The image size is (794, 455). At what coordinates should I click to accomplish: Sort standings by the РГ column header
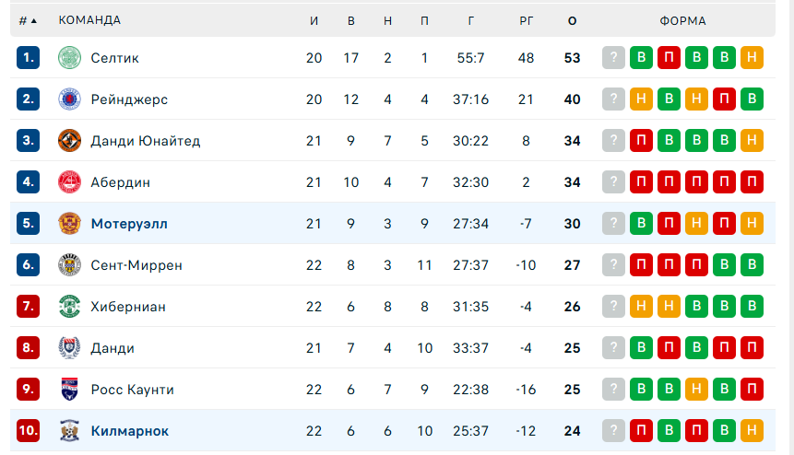526,20
